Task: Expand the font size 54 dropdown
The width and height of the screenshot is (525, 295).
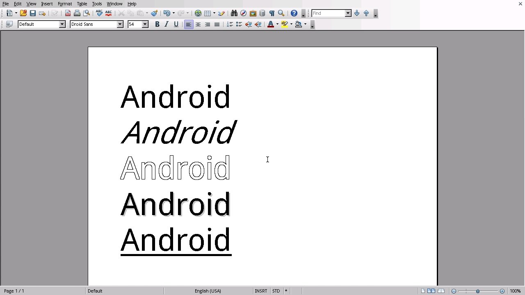Action: [x=145, y=24]
